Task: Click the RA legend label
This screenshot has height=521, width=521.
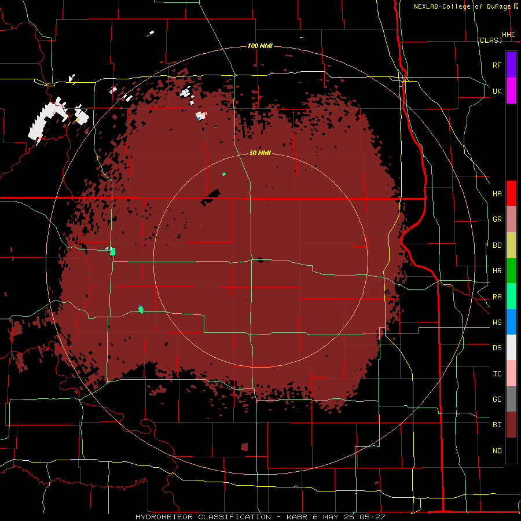Action: 497,297
